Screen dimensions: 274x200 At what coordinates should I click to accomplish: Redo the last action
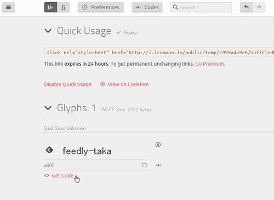point(259,7)
